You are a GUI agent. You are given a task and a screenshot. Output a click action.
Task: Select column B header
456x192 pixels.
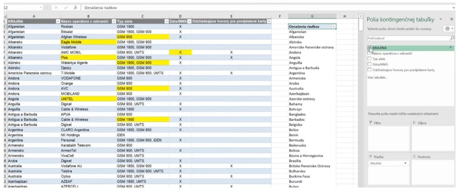coord(89,16)
